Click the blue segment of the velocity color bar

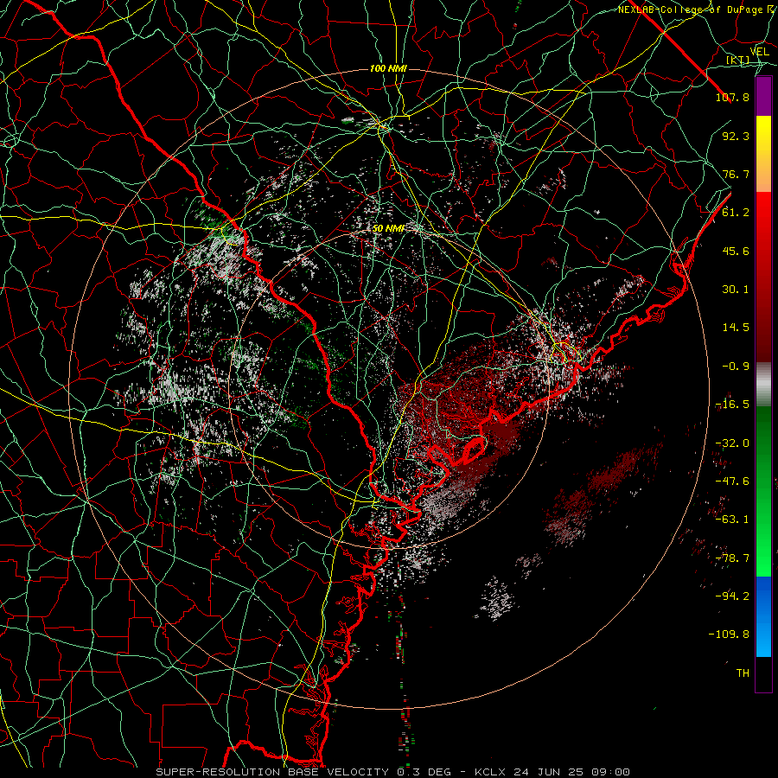pos(763,616)
